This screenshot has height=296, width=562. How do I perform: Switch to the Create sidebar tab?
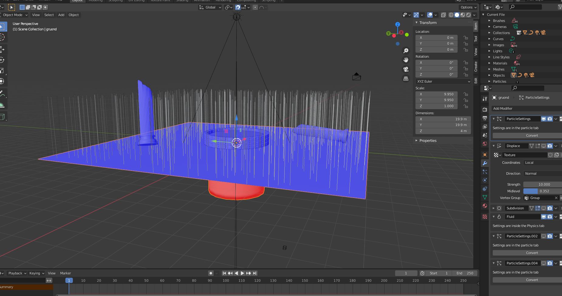click(476, 67)
